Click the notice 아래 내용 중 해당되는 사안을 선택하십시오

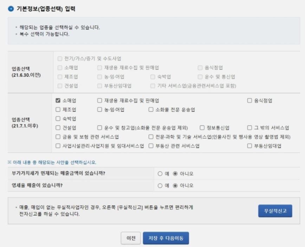[x=52, y=162]
